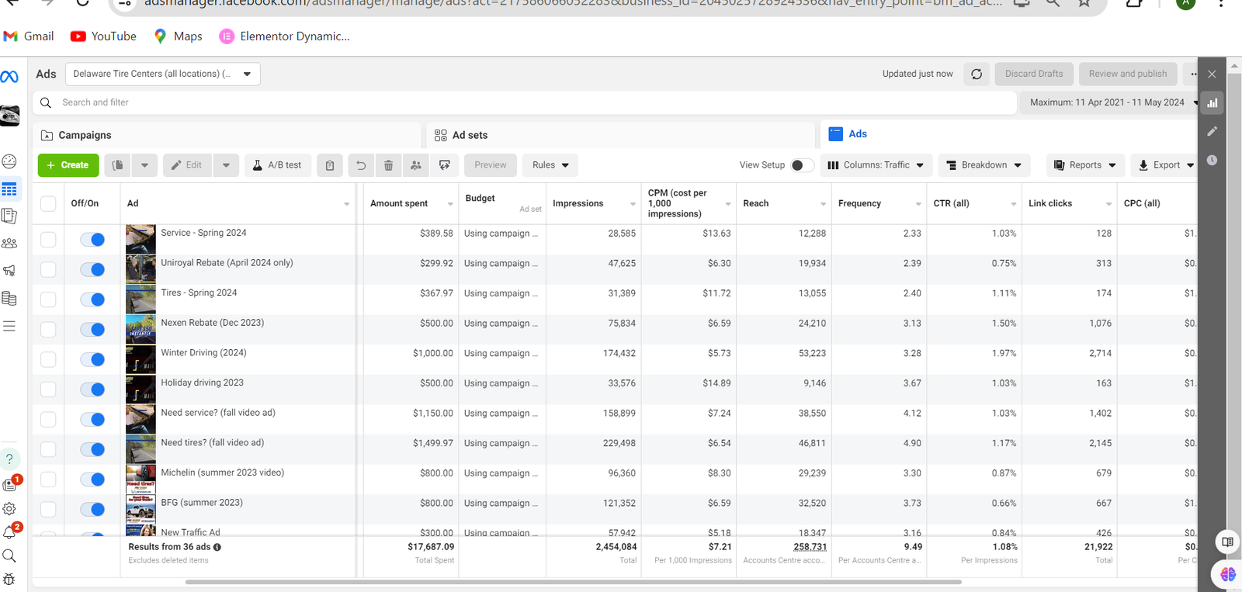This screenshot has width=1242, height=592.
Task: Click the Meta logo icon
Action: coord(9,76)
